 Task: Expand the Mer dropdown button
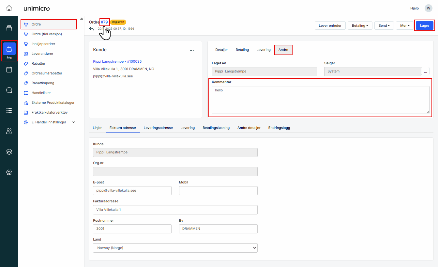click(x=405, y=25)
